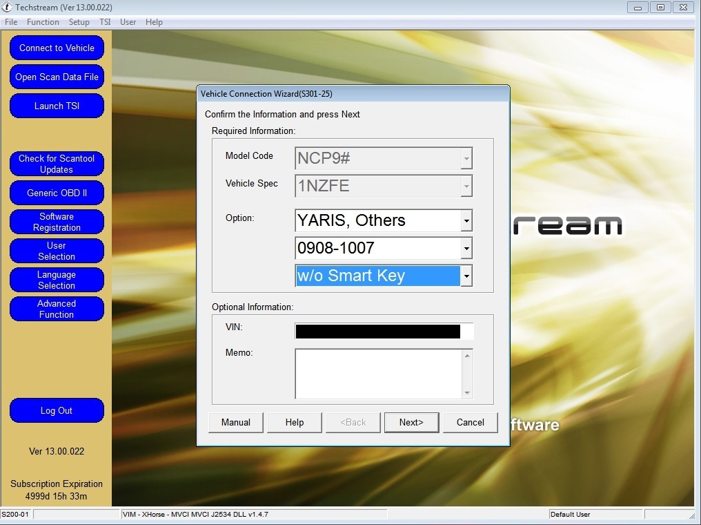Open the Help menu

tap(154, 22)
